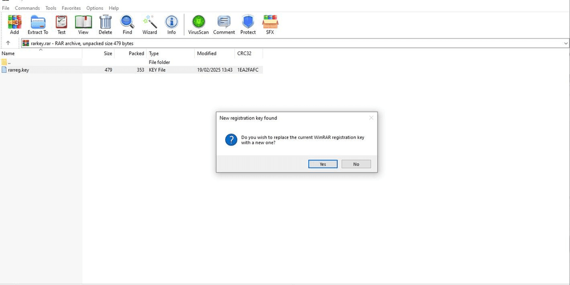Viewport: 570px width, 285px height.
Task: Click the 1EA2FAFC CRC32 value
Action: click(x=248, y=70)
